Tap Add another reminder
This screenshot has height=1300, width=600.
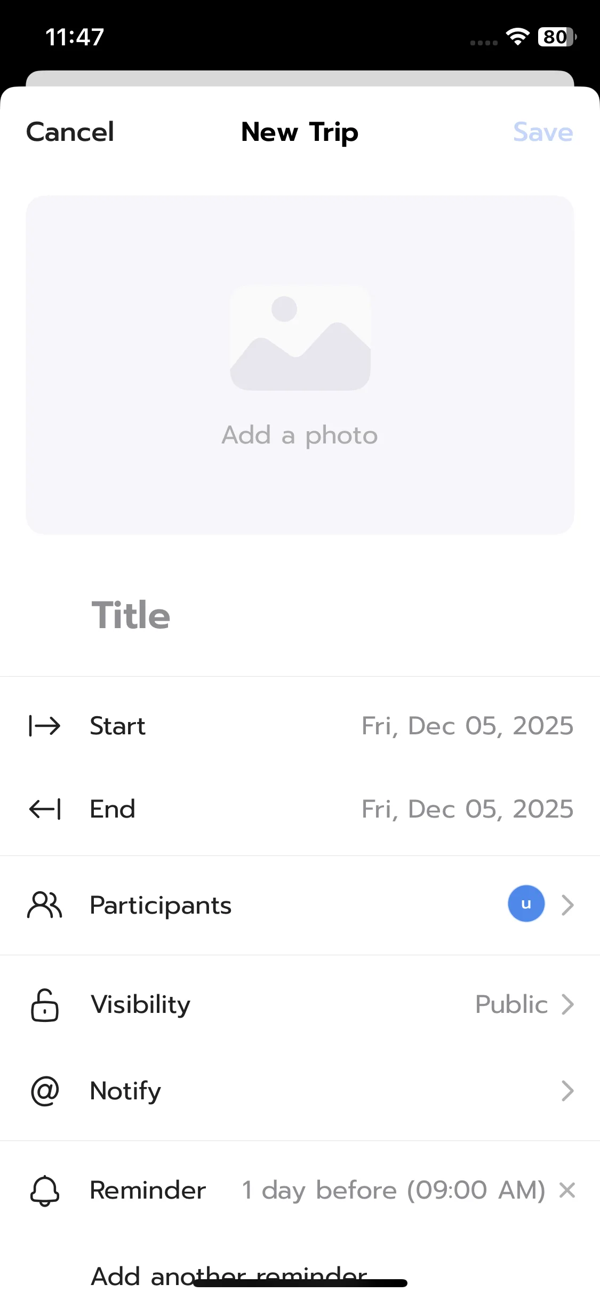point(229,1275)
